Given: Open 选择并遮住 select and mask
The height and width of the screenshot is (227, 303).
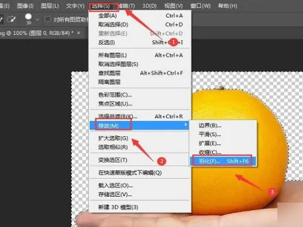Looking at the screenshot, I should (x=140, y=116).
